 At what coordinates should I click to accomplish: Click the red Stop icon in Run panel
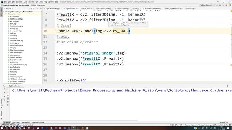click(x=4, y=92)
